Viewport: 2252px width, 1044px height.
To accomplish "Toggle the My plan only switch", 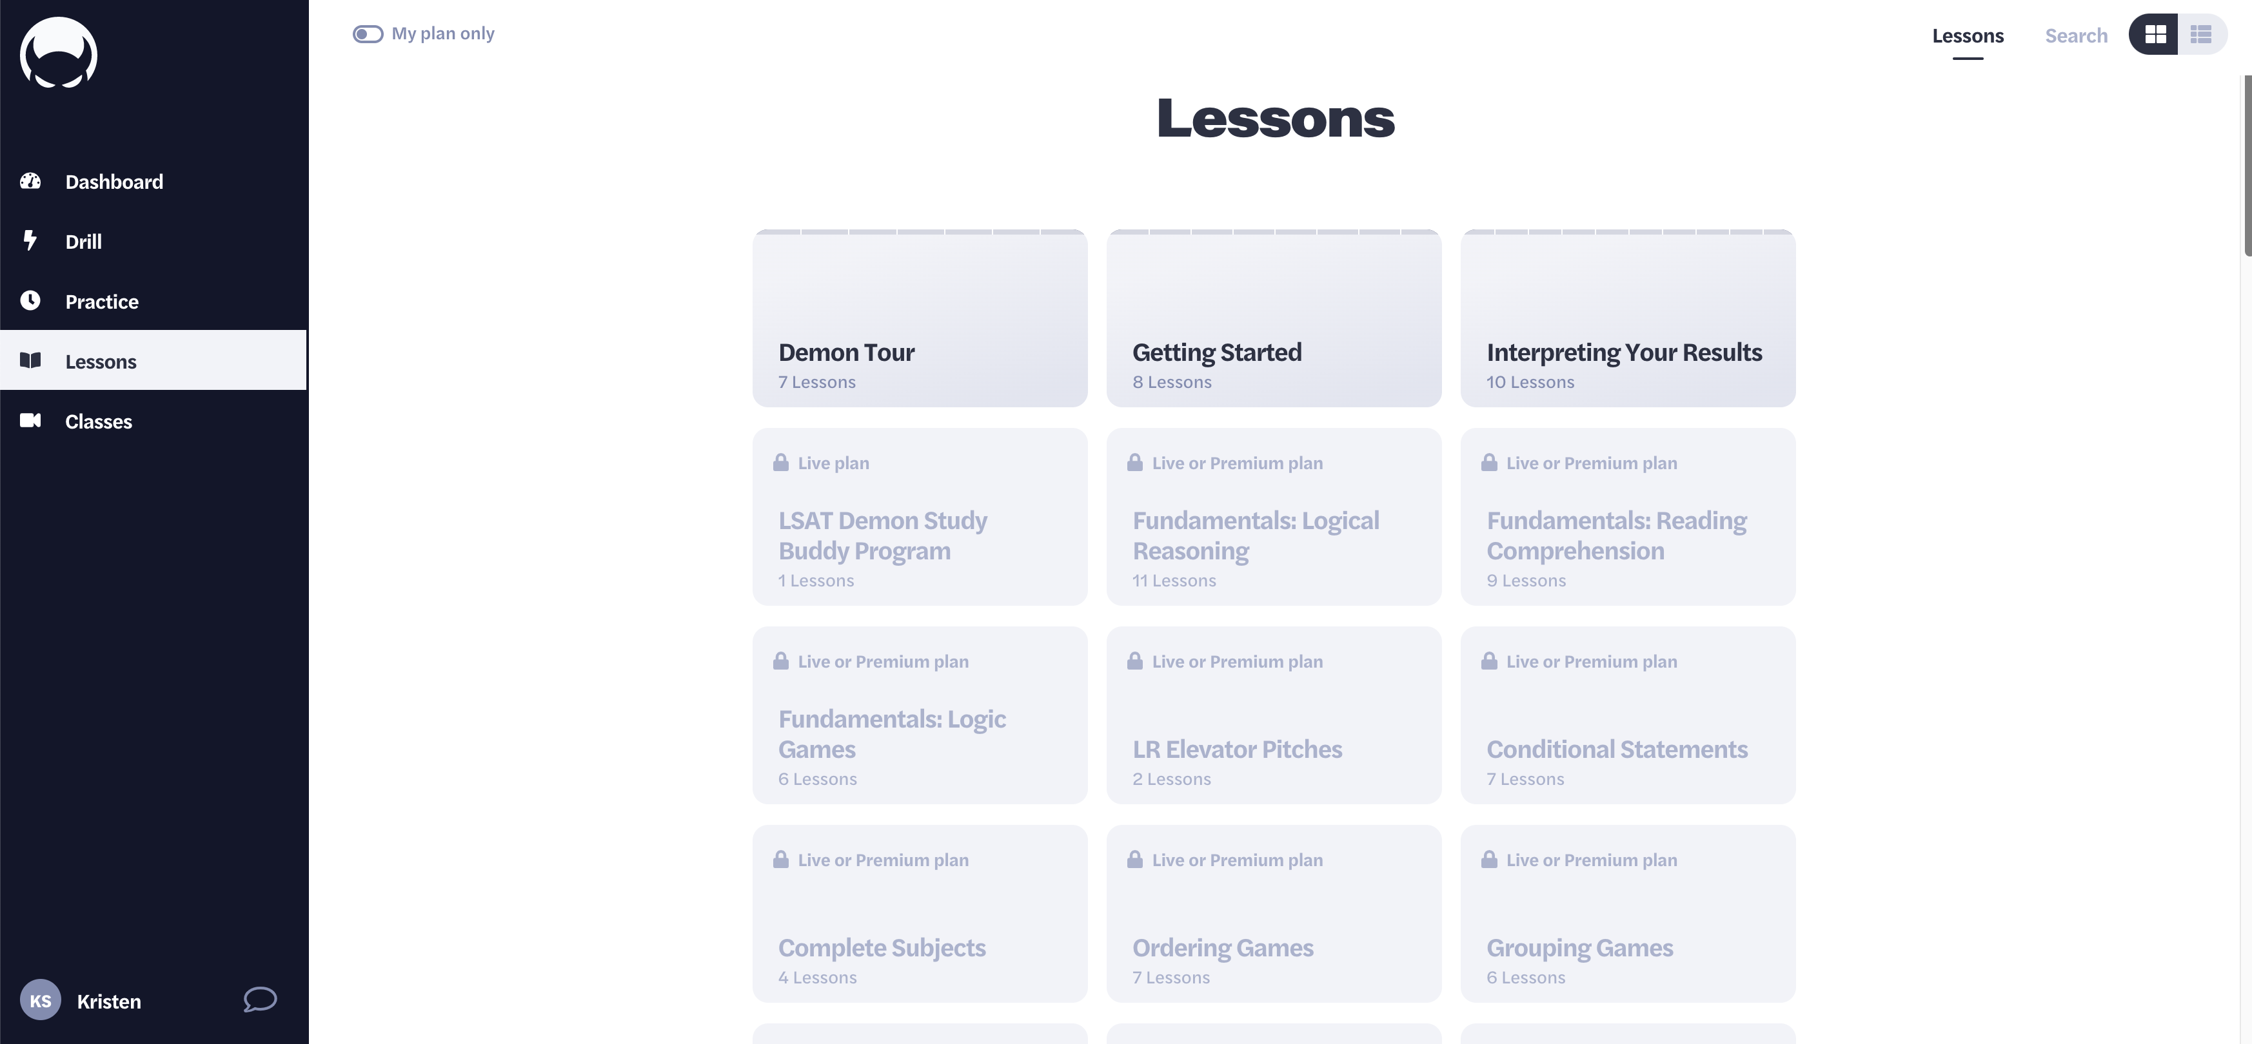I will [x=368, y=34].
